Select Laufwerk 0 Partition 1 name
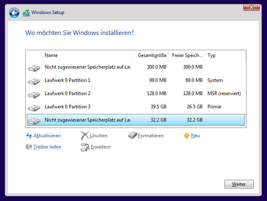The width and height of the screenshot is (267, 201). click(68, 80)
